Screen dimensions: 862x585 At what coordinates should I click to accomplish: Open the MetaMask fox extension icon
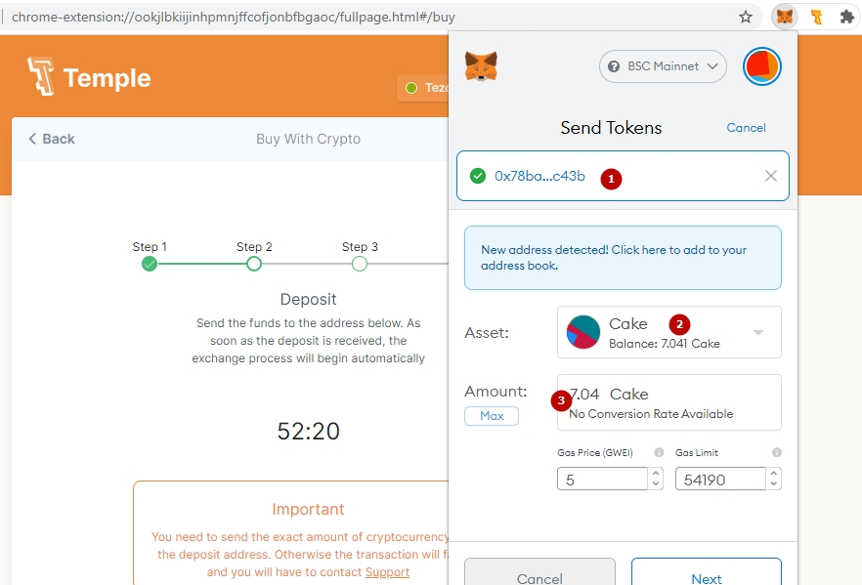click(785, 17)
